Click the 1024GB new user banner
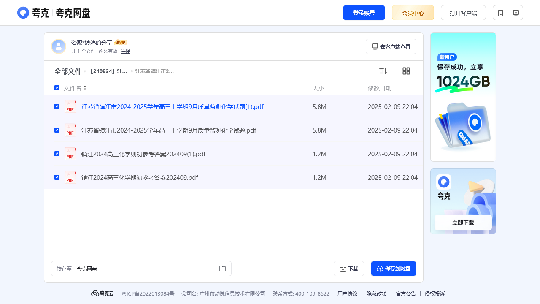540x304 pixels. 463,97
